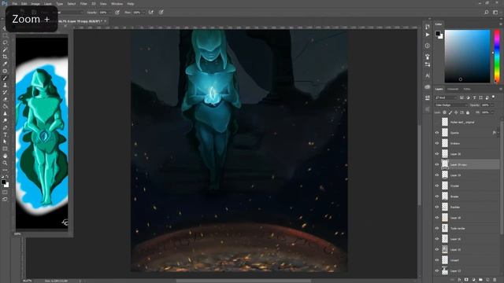Open the History panel icon
The image size is (504, 283).
(427, 26)
